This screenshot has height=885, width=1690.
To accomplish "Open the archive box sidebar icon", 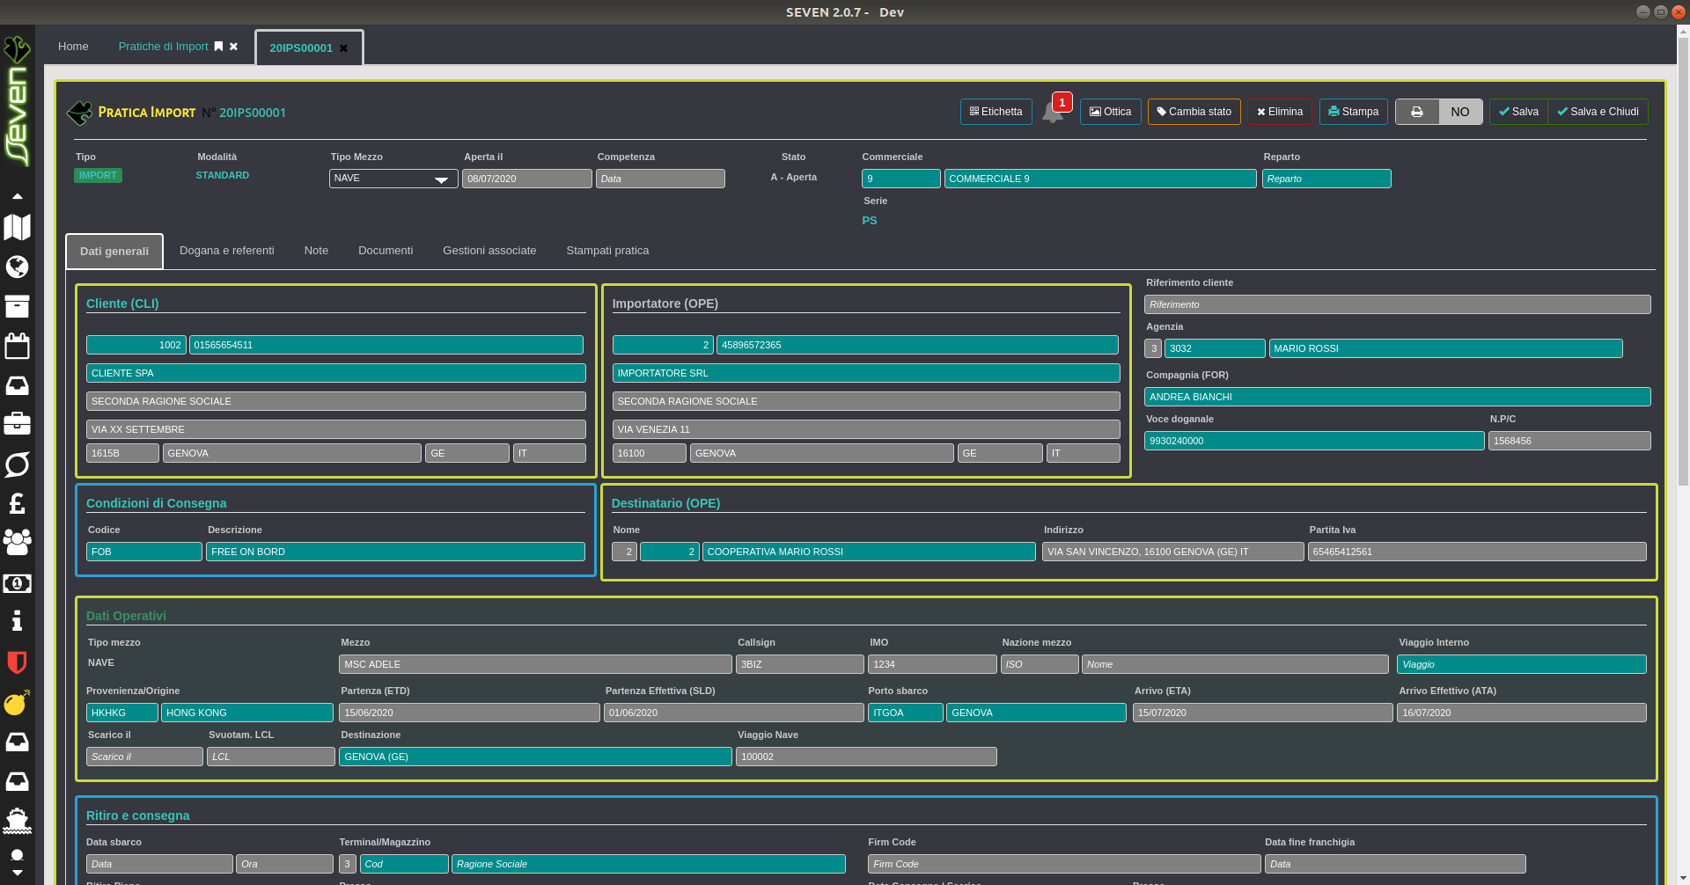I will point(17,306).
